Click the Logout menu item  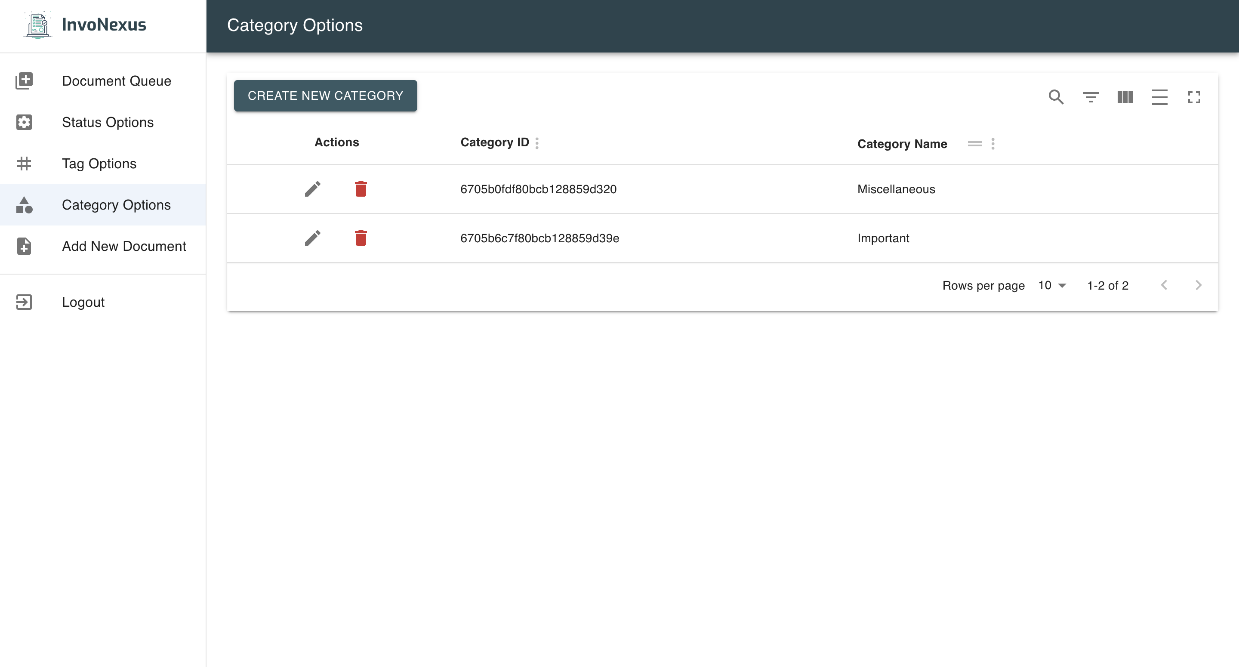click(103, 302)
